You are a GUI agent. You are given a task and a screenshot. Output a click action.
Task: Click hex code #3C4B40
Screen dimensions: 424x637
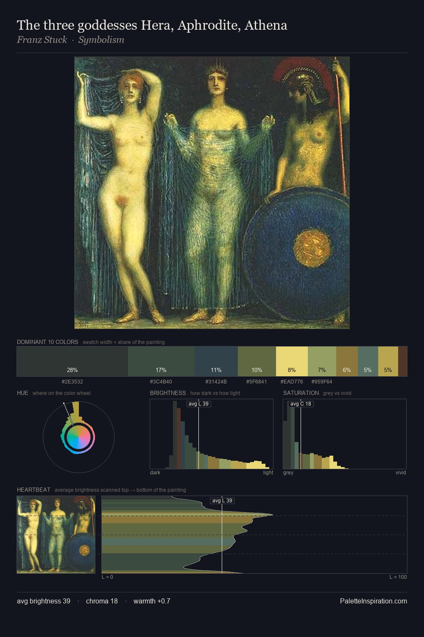161,382
